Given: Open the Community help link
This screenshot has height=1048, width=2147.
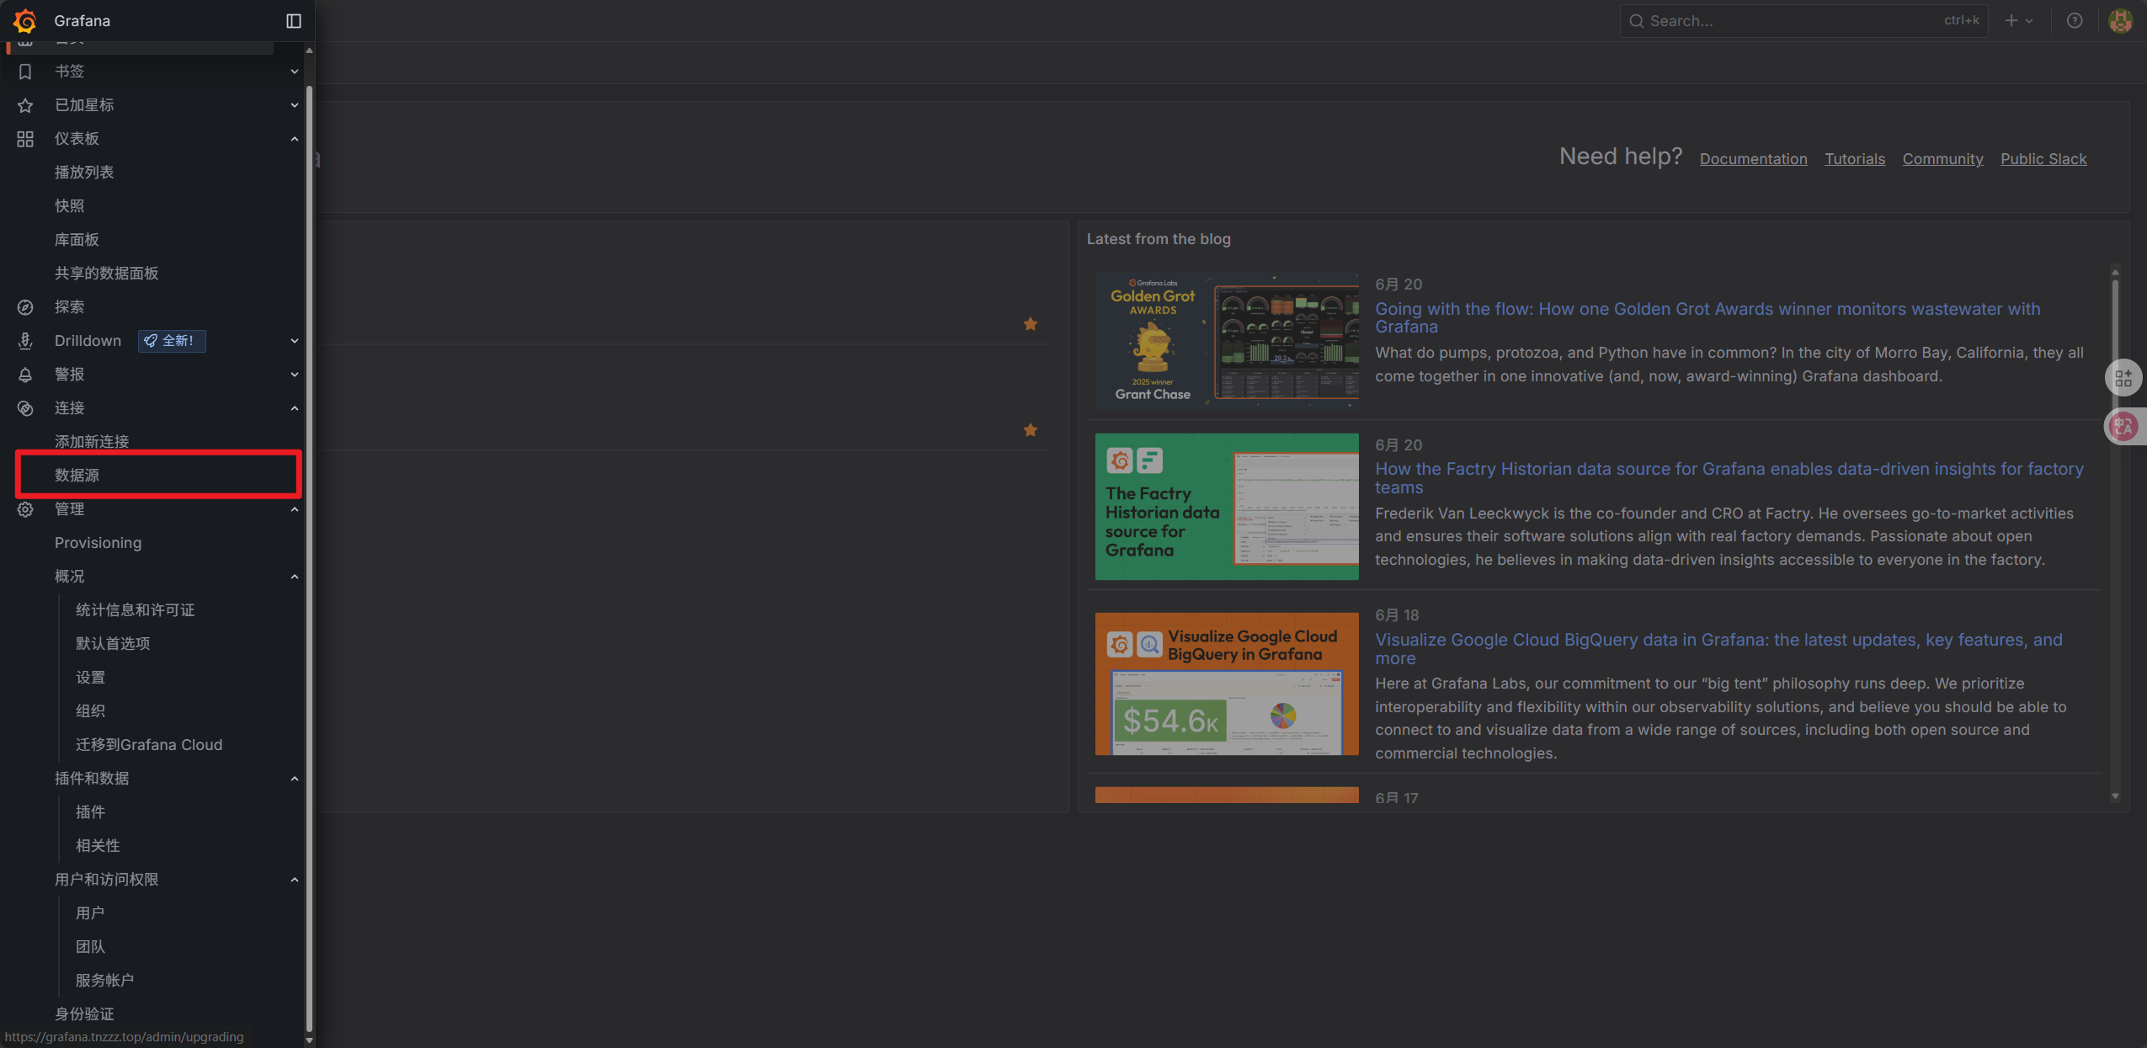Looking at the screenshot, I should pyautogui.click(x=1942, y=159).
